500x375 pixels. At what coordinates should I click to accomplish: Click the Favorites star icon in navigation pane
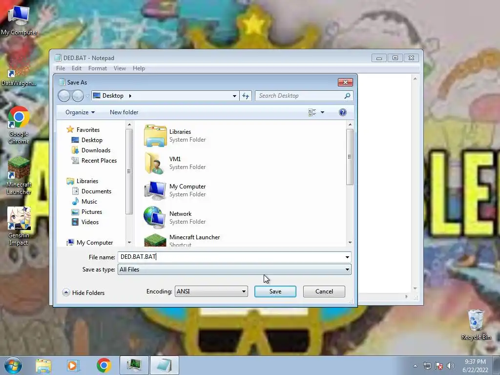[x=70, y=129]
